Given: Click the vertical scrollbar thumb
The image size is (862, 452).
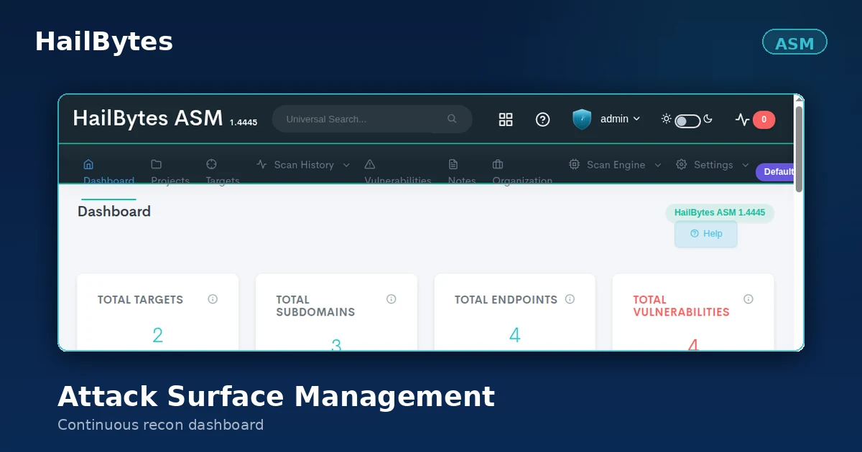Looking at the screenshot, I should pos(799,149).
